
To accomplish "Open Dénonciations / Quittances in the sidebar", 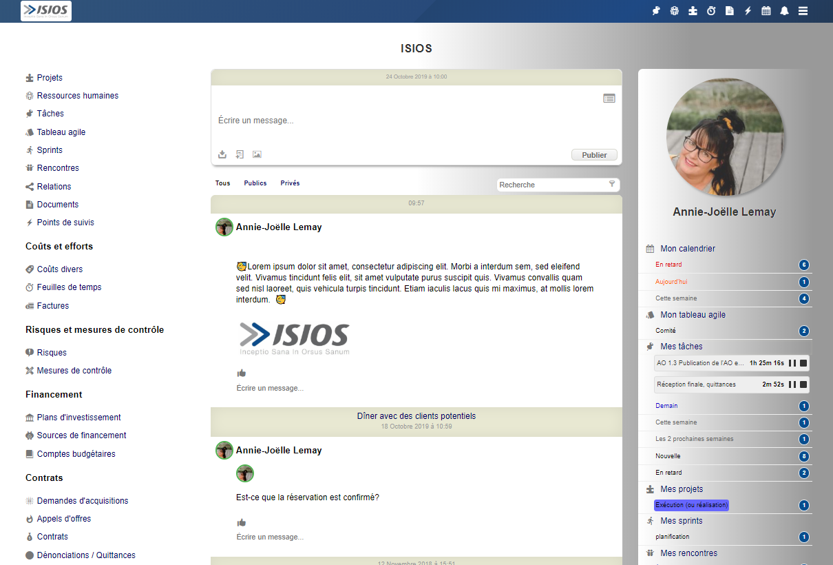I will coord(86,555).
